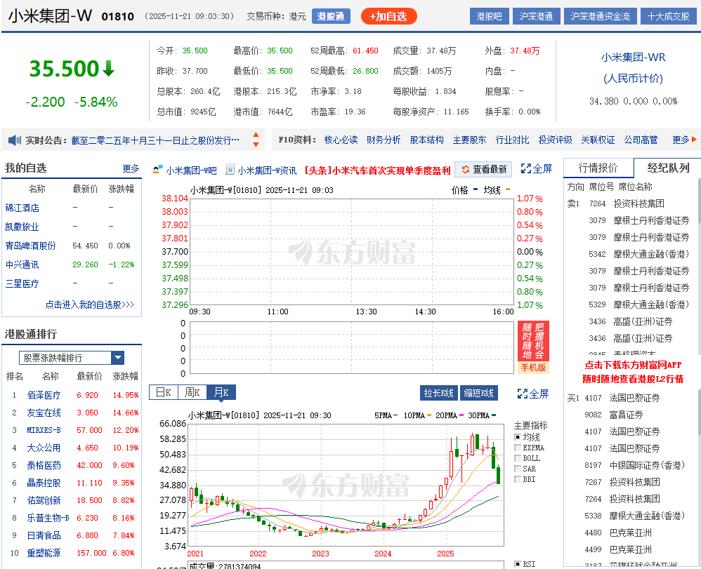Open the 财务分析 F10 link

pyautogui.click(x=384, y=140)
